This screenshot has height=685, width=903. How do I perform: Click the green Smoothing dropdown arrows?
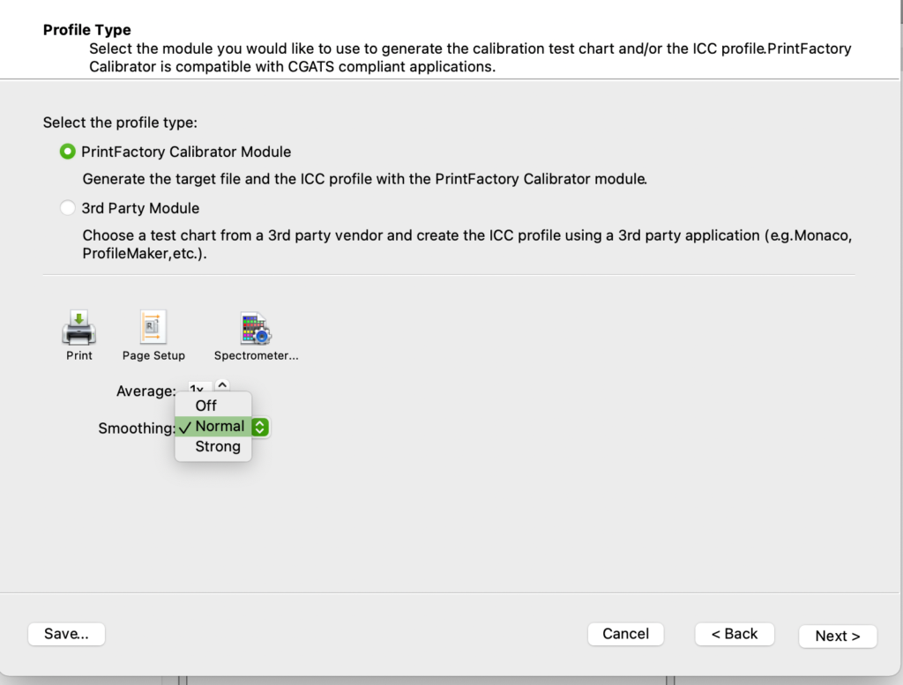point(260,427)
